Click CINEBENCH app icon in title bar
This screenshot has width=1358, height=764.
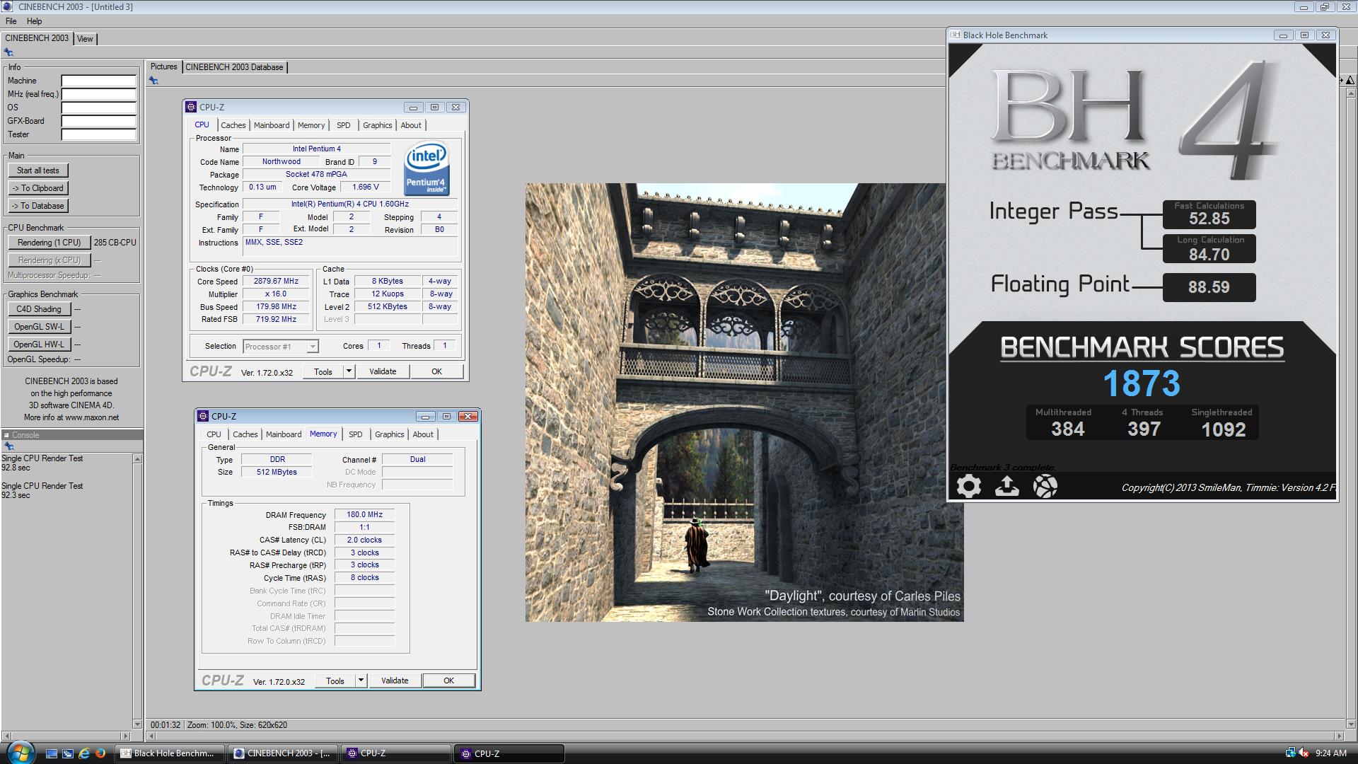(8, 6)
